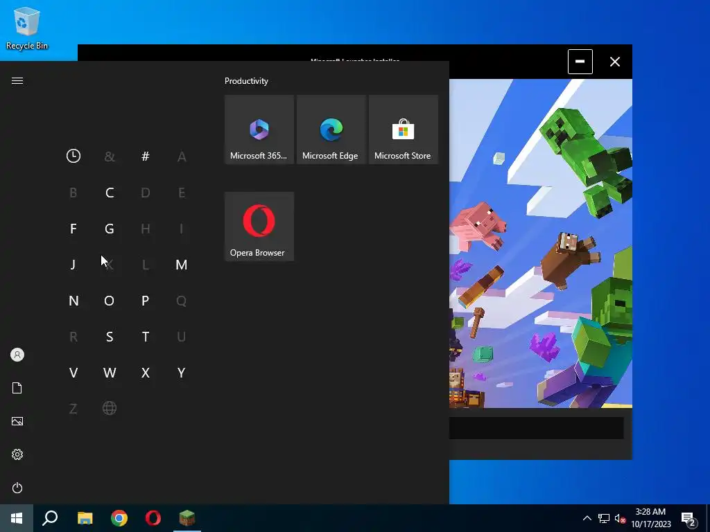
Task: Close the Minecraft Launcher Installer window
Action: coord(614,62)
